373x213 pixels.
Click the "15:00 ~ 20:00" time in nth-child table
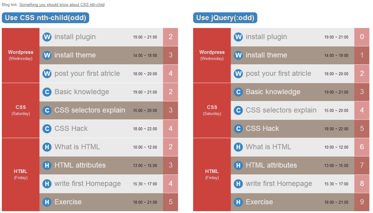coord(145,110)
